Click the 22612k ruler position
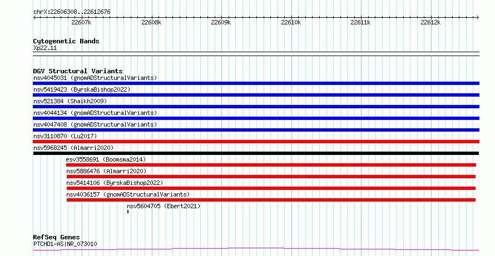495x256 pixels. (x=430, y=22)
